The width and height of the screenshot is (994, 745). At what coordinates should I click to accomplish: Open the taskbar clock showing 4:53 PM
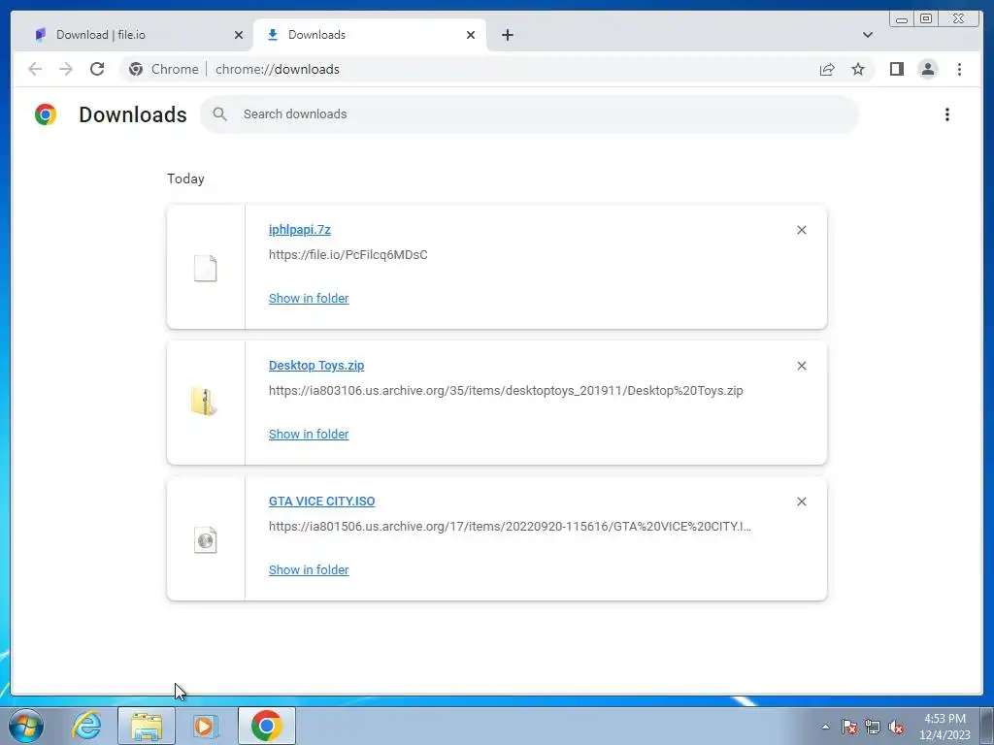tap(944, 727)
